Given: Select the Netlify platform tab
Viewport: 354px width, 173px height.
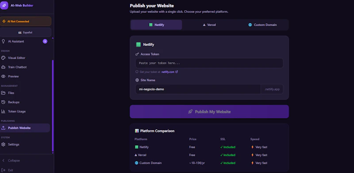Looking at the screenshot, I should [156, 25].
